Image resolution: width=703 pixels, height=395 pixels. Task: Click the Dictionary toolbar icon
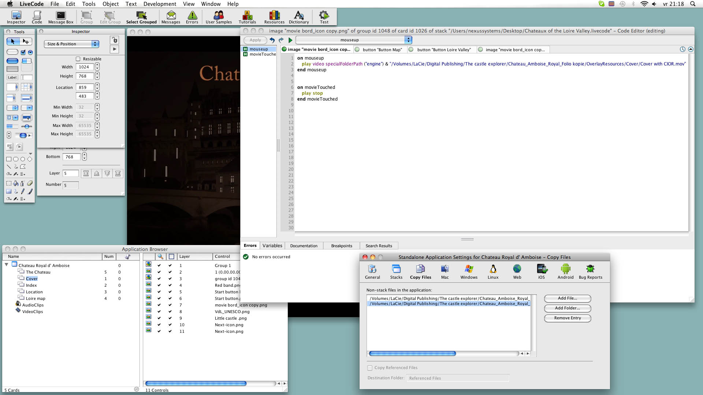(x=299, y=17)
